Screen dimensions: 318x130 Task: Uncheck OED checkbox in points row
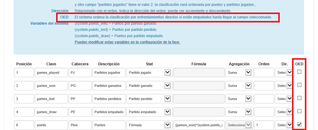point(299,124)
